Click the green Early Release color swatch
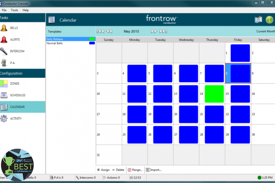275x183 pixels. [92, 39]
